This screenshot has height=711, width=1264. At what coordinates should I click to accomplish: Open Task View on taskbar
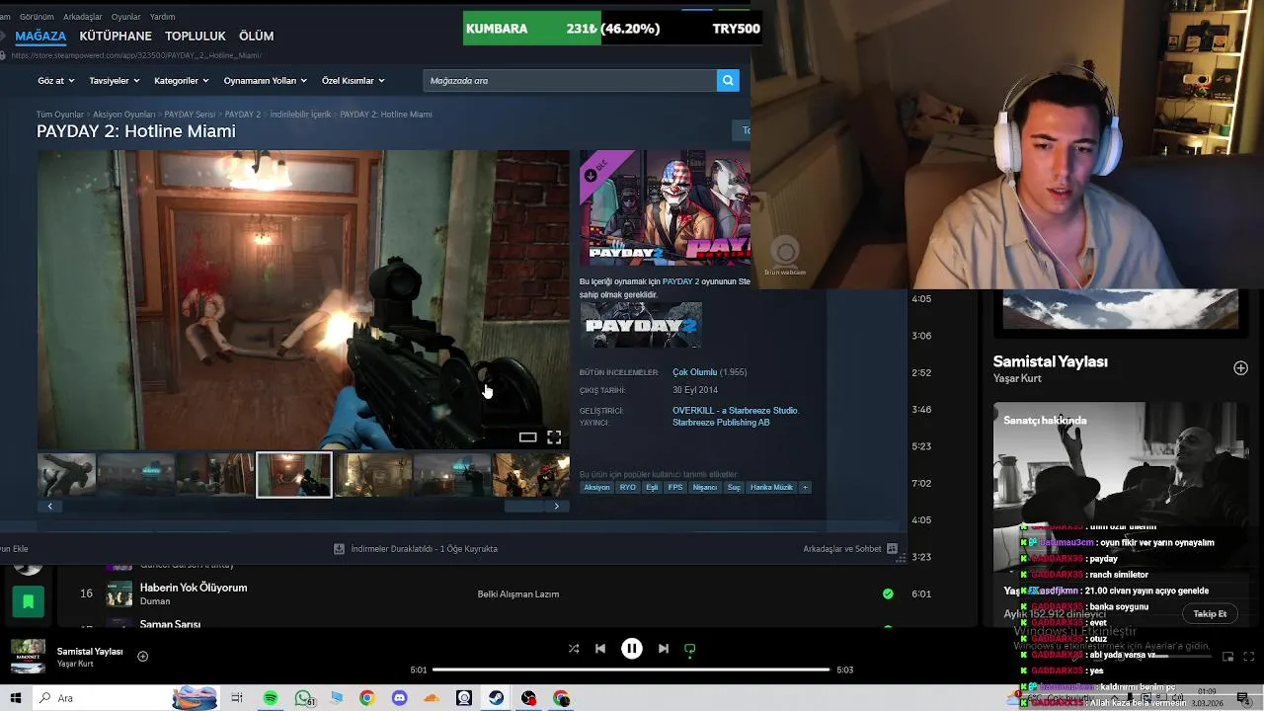coord(237,698)
